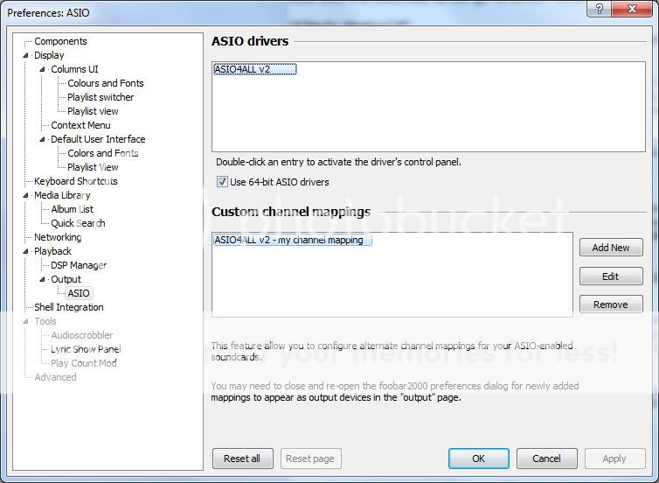Select ASIO4ALL v2 - my channel mapping entry

pos(293,240)
